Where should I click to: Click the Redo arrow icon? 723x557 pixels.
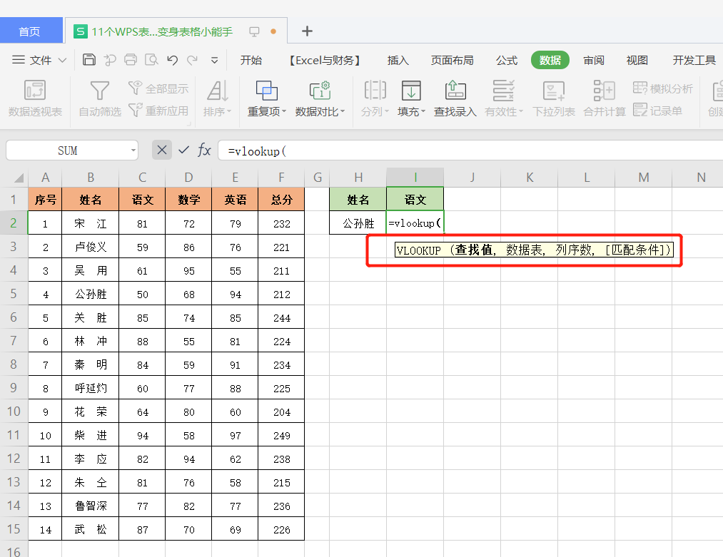192,60
